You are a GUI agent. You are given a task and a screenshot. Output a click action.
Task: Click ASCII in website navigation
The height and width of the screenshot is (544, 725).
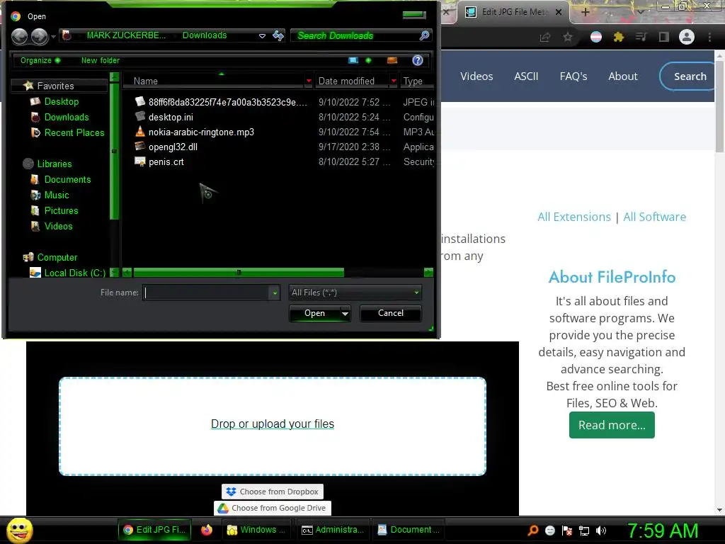(526, 76)
